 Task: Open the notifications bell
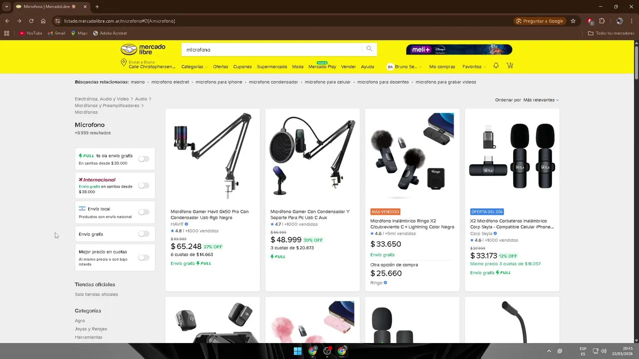pyautogui.click(x=496, y=66)
